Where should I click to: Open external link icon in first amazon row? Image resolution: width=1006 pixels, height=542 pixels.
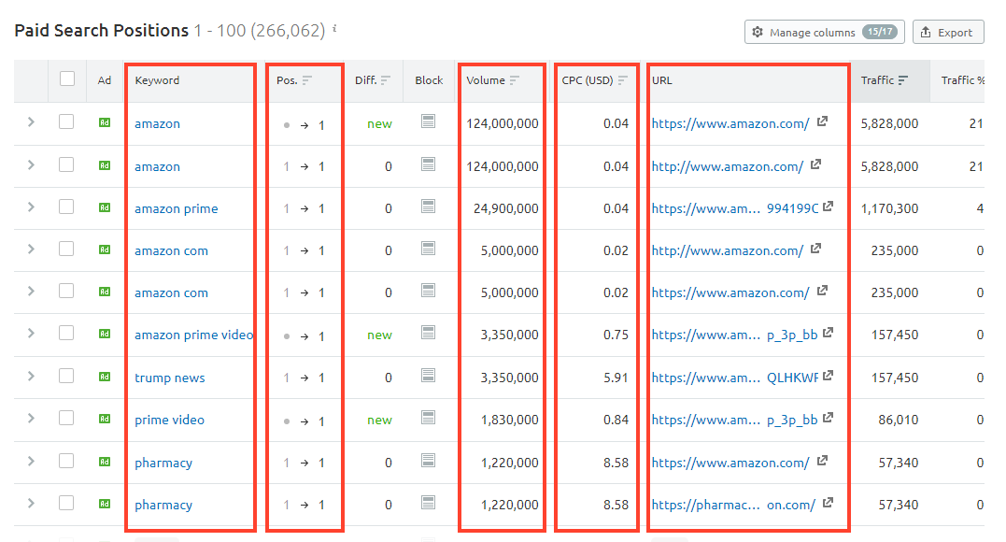822,121
